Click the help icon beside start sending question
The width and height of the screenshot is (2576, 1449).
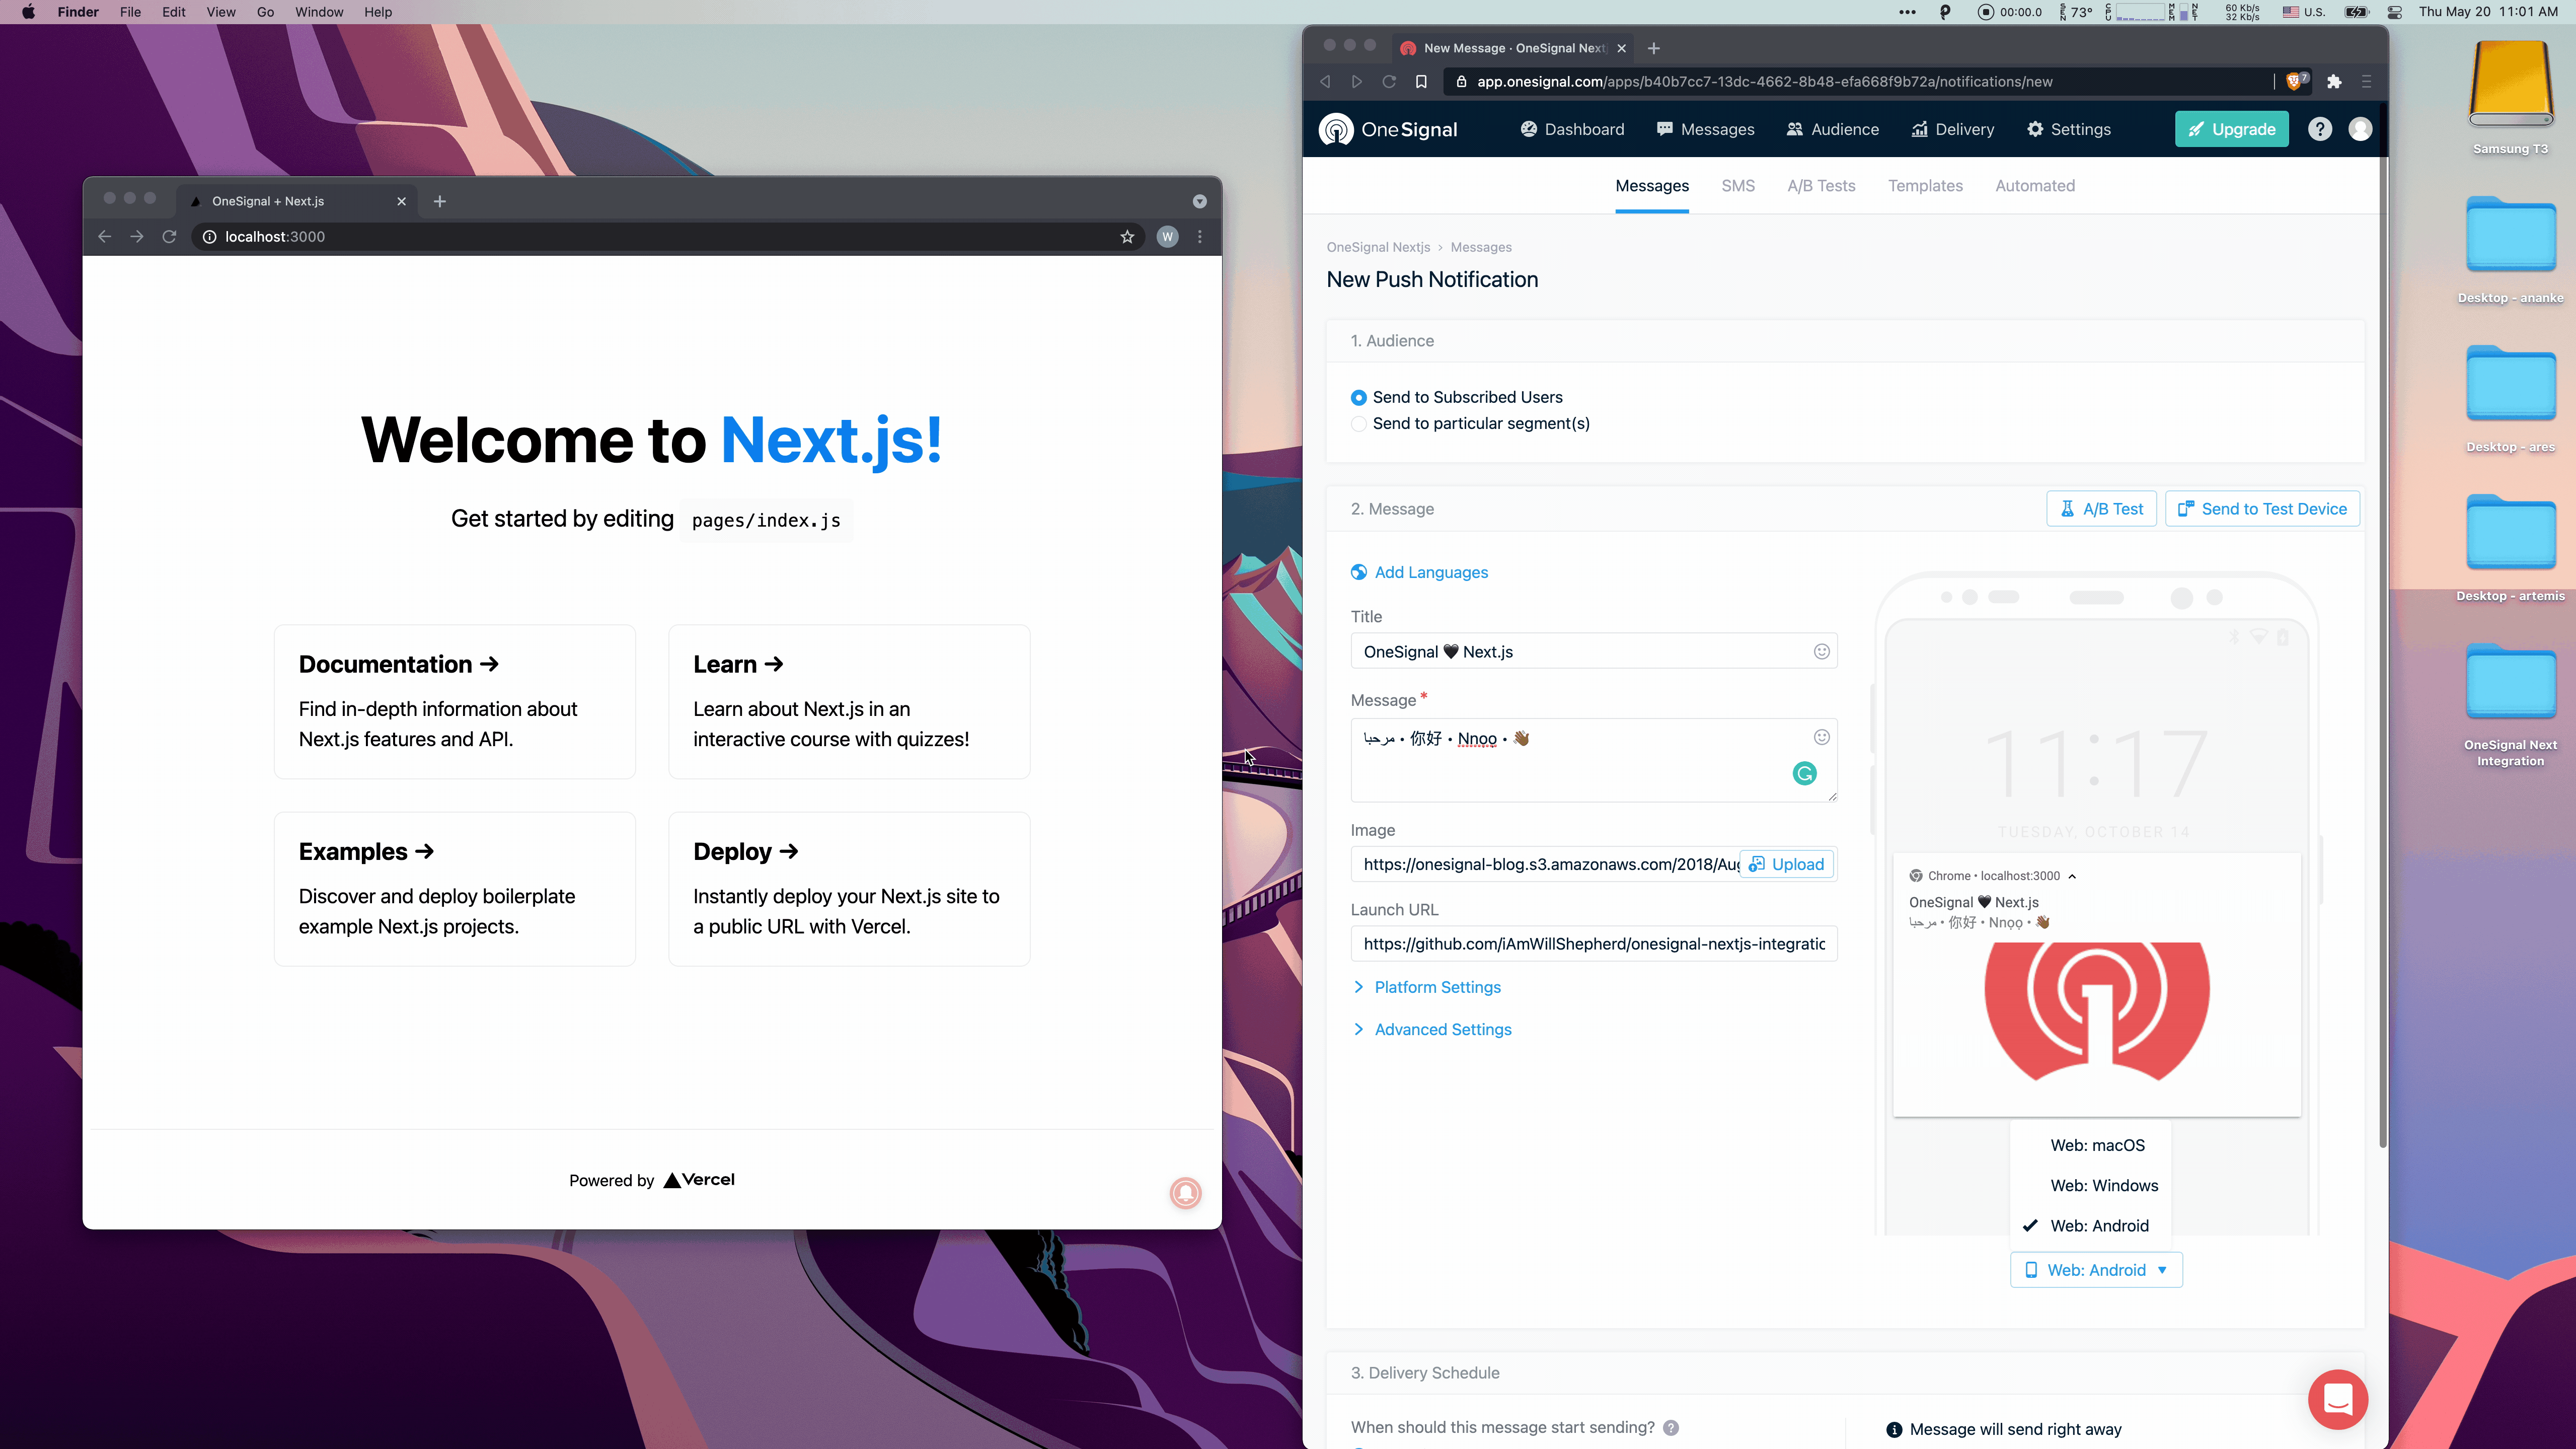tap(1671, 1428)
